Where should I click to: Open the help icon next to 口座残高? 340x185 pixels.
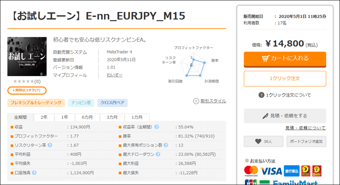click(x=34, y=173)
